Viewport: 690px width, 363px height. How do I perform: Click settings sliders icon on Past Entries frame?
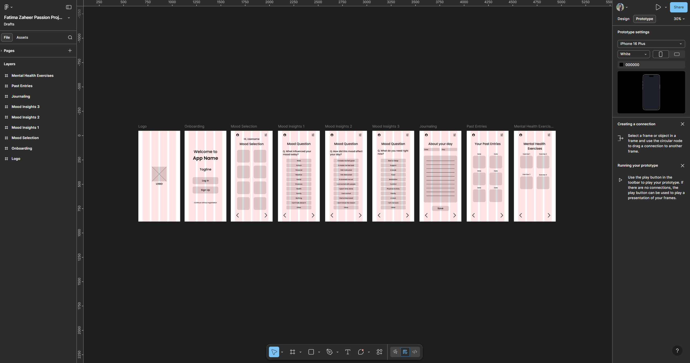(501, 135)
